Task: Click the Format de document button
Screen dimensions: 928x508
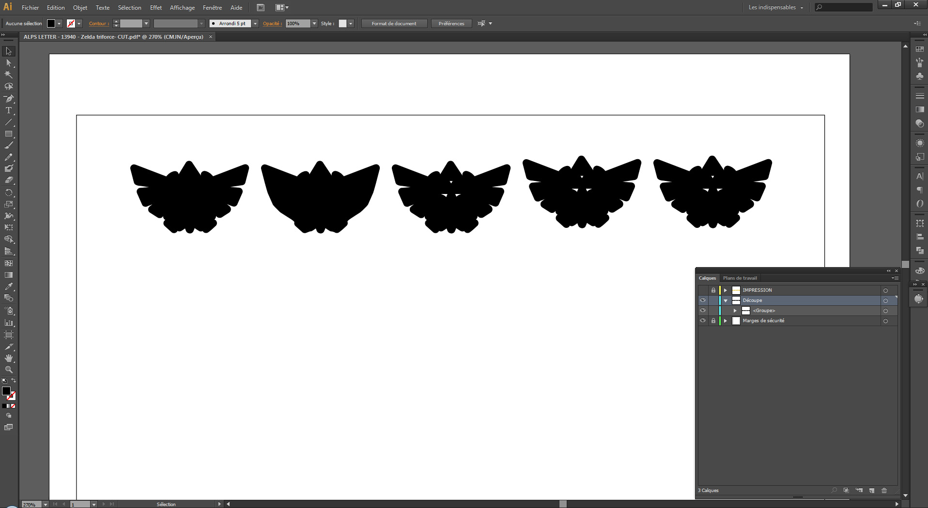Action: tap(394, 23)
